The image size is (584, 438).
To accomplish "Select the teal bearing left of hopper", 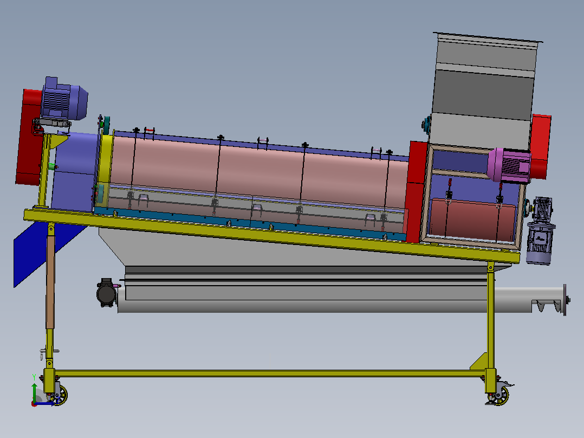I will click(x=426, y=124).
